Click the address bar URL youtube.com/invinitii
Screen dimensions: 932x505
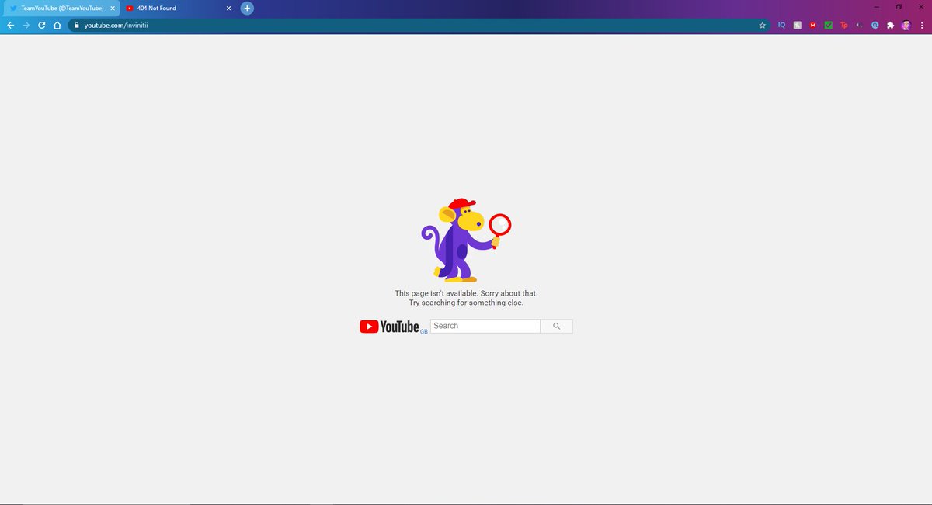[x=116, y=25]
